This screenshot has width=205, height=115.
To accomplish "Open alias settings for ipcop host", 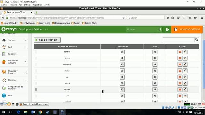I will tap(155, 58).
